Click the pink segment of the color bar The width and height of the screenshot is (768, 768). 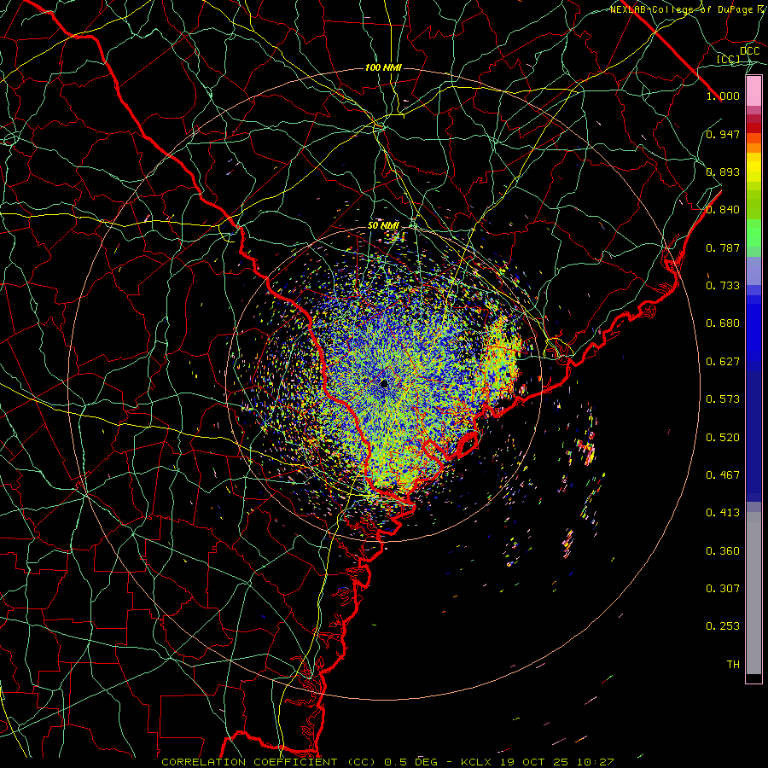(753, 90)
